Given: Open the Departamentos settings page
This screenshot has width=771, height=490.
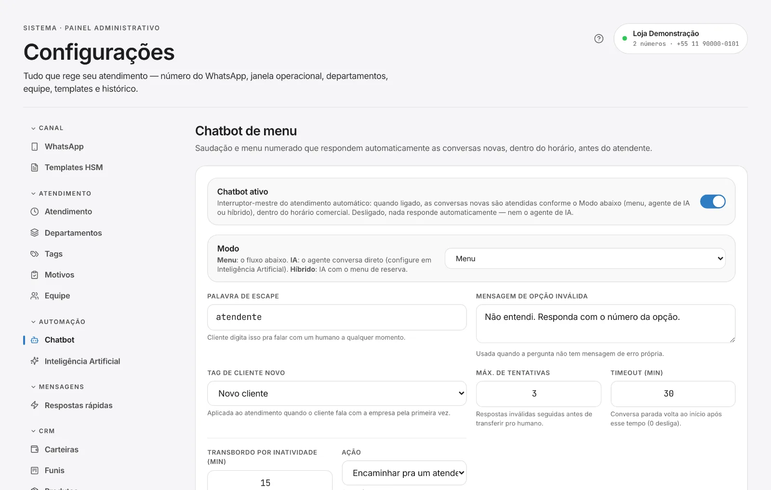Looking at the screenshot, I should coord(73,233).
